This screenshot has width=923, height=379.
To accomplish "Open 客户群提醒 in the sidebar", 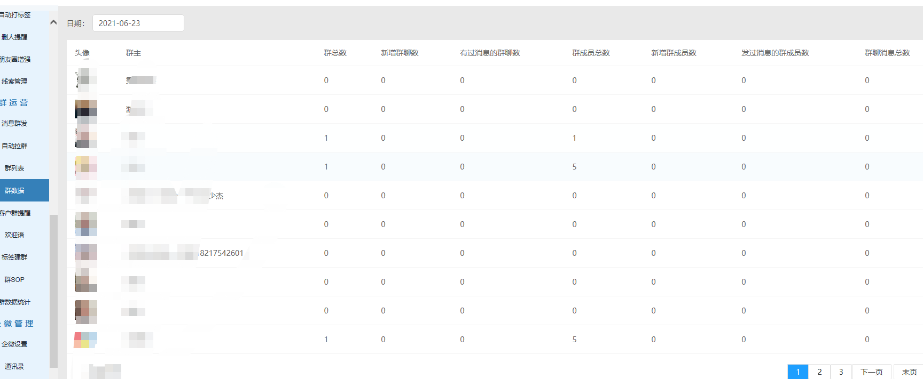I will 15,213.
